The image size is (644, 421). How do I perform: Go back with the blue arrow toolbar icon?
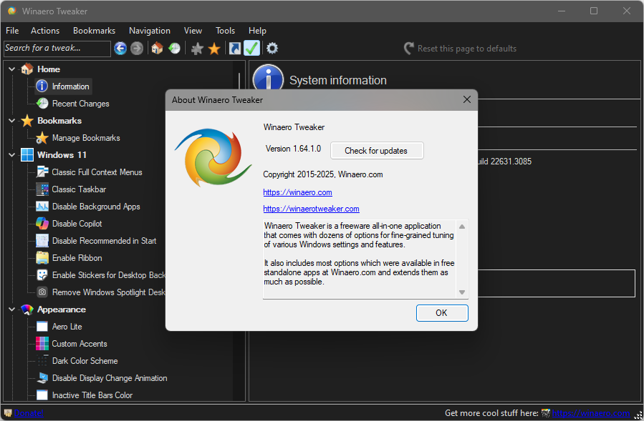[x=120, y=49]
